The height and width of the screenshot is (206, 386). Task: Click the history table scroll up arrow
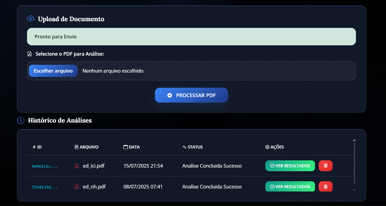[x=354, y=140]
